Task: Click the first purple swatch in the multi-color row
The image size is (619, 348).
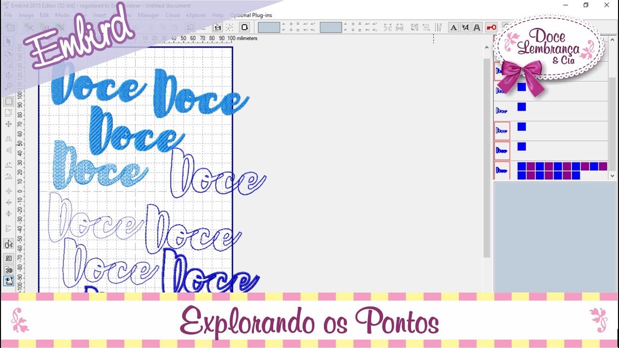Action: pos(531,166)
